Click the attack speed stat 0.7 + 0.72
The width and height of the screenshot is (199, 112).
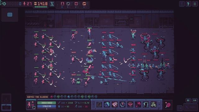[82, 103]
